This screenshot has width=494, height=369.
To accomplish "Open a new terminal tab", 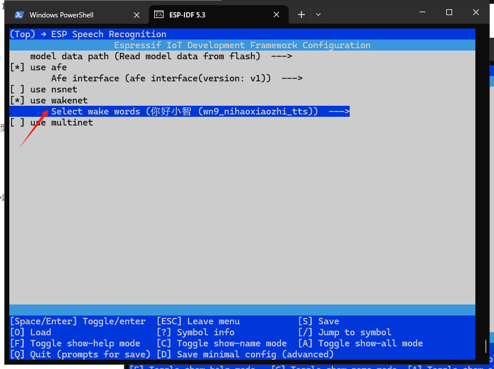I will click(301, 15).
